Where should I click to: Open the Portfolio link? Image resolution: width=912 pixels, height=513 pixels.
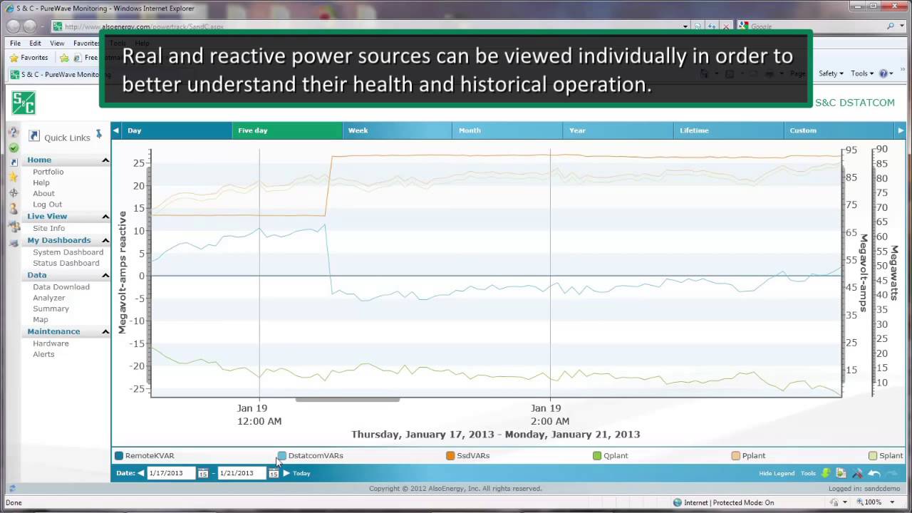click(x=48, y=172)
